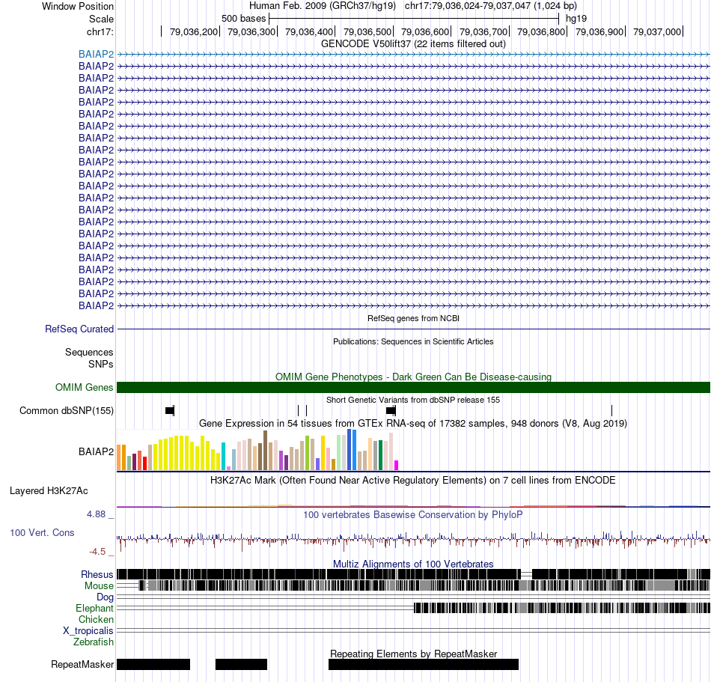Screen dimensions: 711x682
Task: Click the hg19 label beside the scale bar
Action: coord(576,19)
